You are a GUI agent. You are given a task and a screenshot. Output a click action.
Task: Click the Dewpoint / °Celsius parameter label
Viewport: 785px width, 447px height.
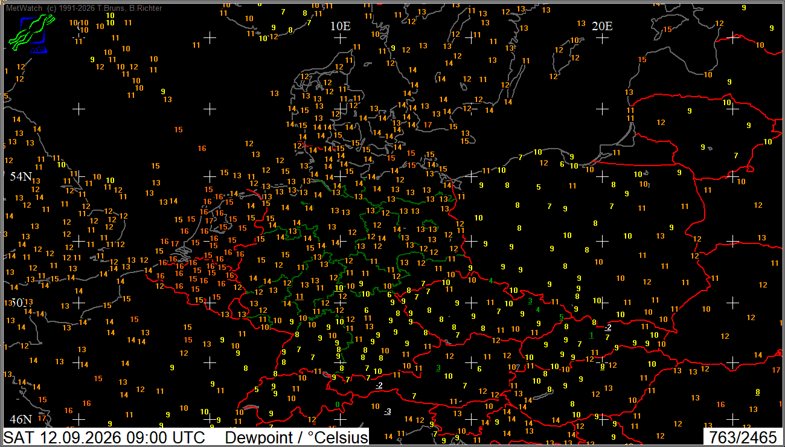[x=296, y=437]
